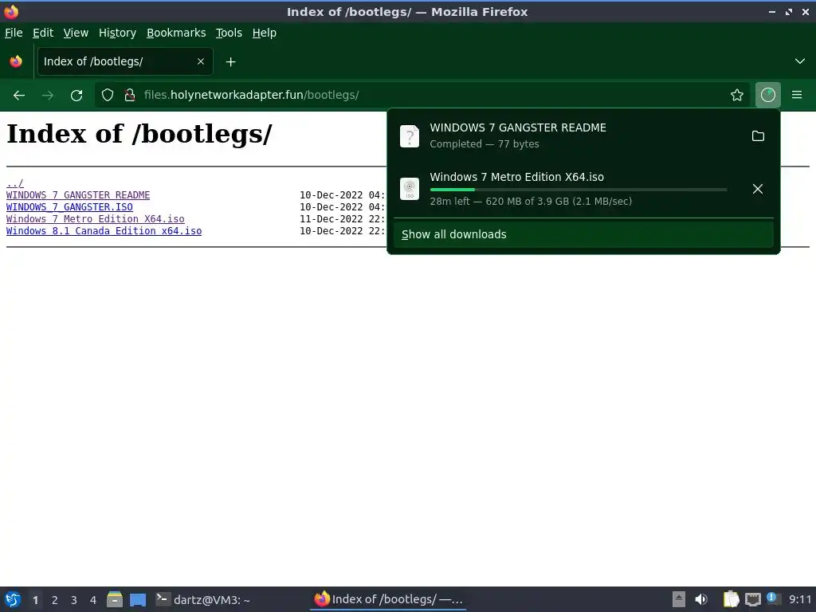Open completed WINDOWS 7 GANGSTER README download
This screenshot has width=816, height=612.
point(569,135)
